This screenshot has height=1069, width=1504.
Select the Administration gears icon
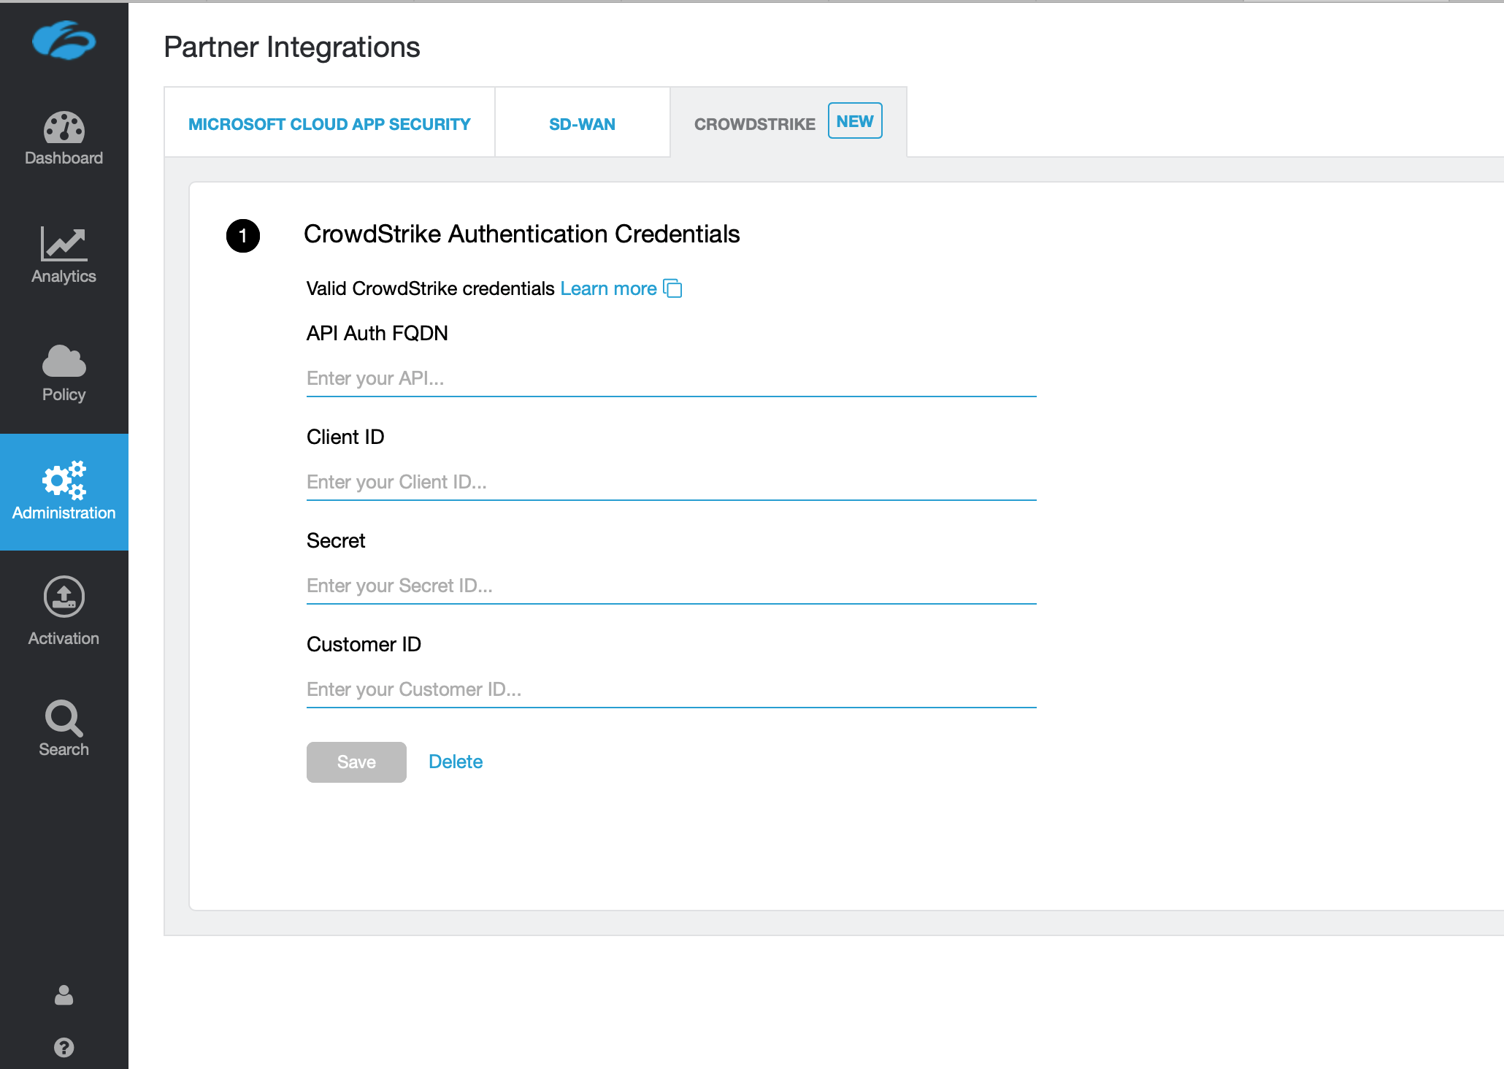[64, 480]
